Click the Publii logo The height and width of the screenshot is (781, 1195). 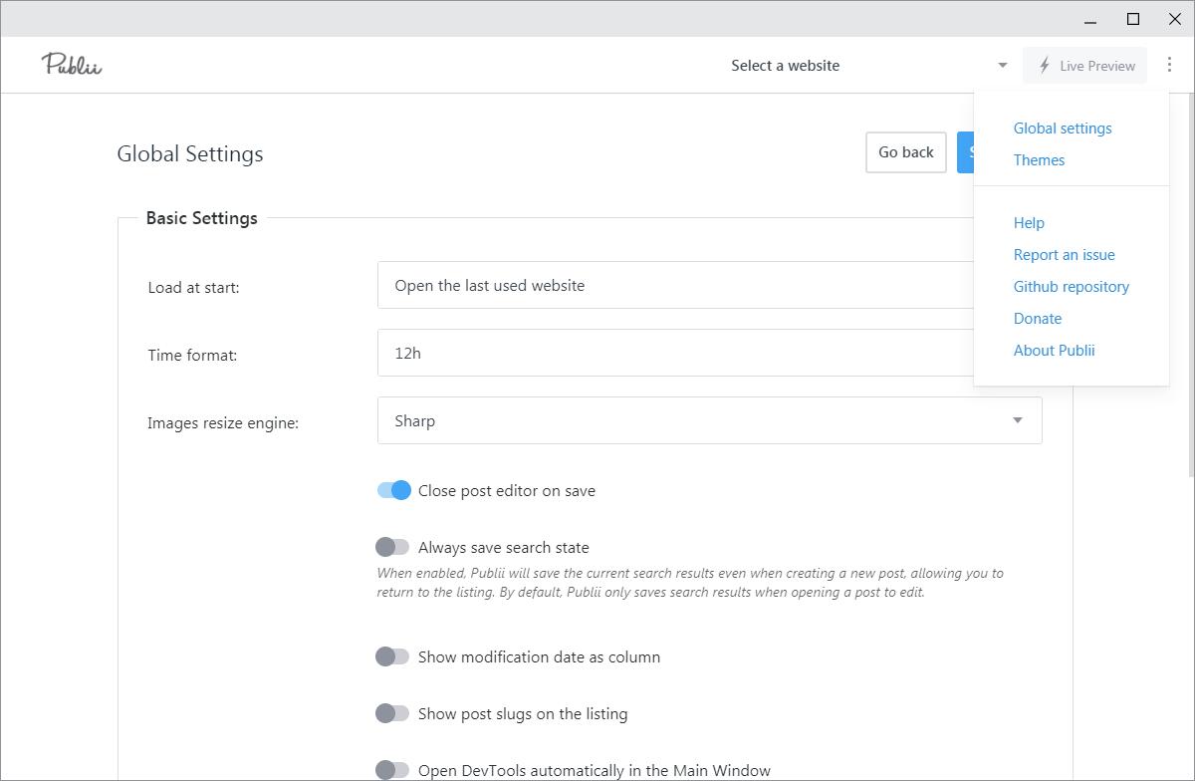(71, 64)
